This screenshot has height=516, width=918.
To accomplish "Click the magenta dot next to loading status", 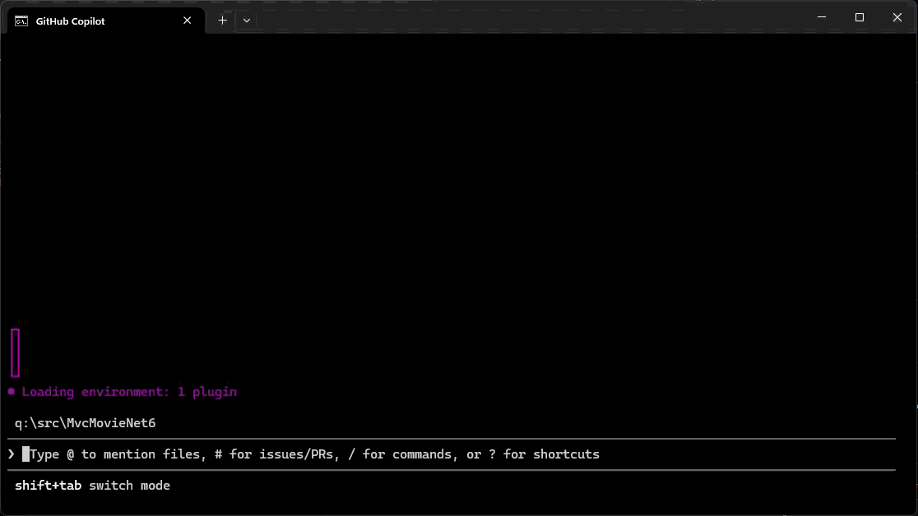I will click(x=12, y=392).
